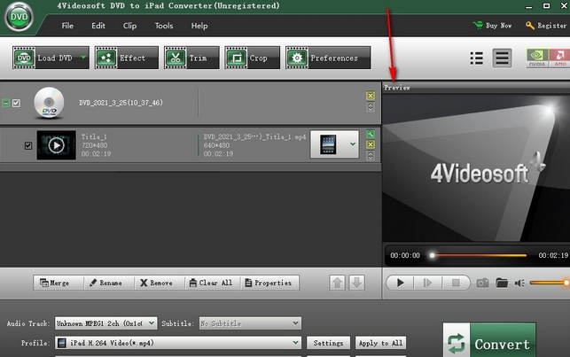The width and height of the screenshot is (570, 357).
Task: Remove Title_1 with its yellow X icon
Action: (x=370, y=144)
